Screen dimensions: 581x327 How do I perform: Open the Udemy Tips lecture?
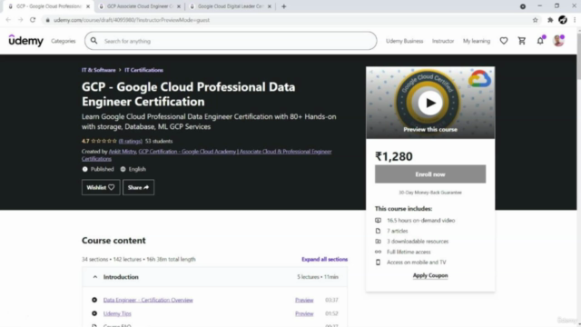pos(117,313)
